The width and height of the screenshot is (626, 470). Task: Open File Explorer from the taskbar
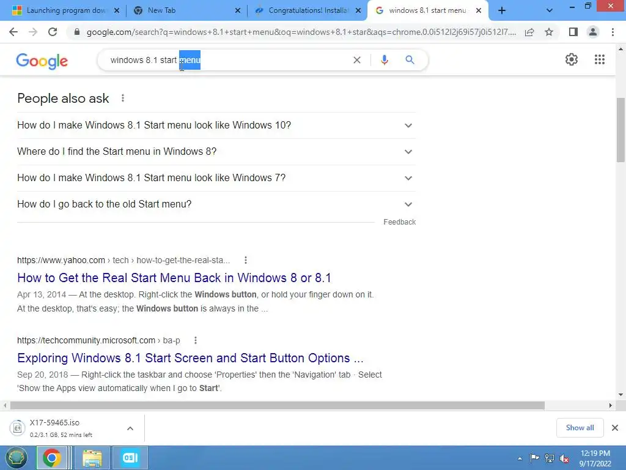[92, 458]
